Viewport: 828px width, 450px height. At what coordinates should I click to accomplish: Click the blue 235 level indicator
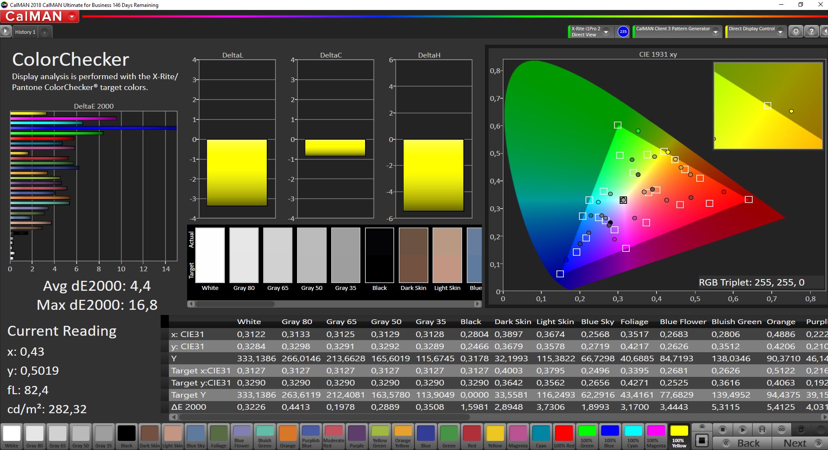(x=623, y=32)
